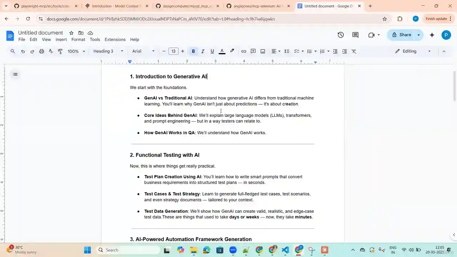Screen dimensions: 457x257
Task: Open version history clock icon
Action: [341, 35]
